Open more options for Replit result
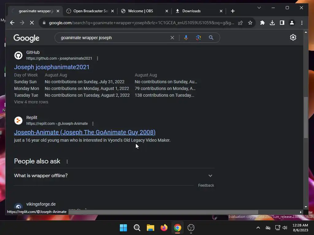314x235 pixels. click(x=93, y=124)
